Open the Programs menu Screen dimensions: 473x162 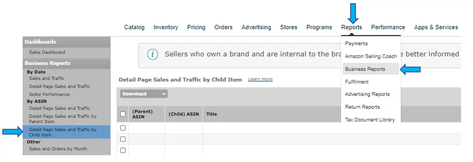click(x=319, y=27)
